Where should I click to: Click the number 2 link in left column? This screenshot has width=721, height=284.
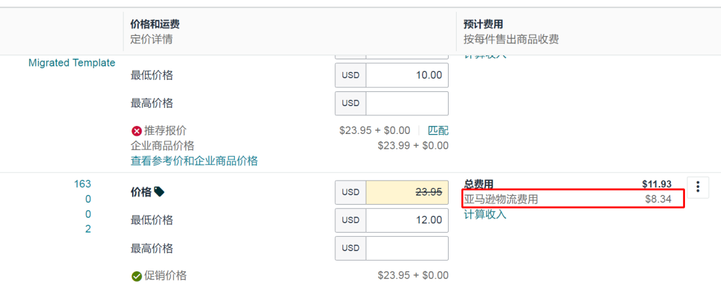coord(88,229)
